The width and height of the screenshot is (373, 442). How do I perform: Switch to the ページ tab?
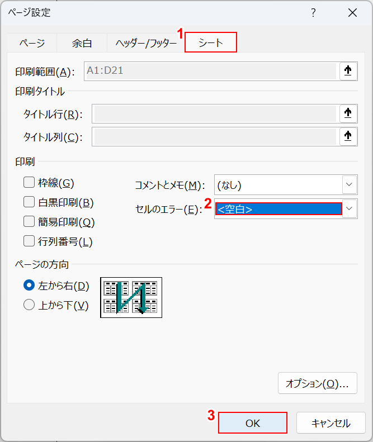(32, 42)
